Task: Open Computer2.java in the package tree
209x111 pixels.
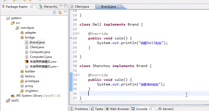Action: click(41, 57)
